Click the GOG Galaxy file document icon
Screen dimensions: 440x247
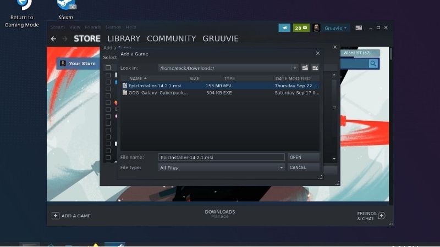pyautogui.click(x=125, y=93)
